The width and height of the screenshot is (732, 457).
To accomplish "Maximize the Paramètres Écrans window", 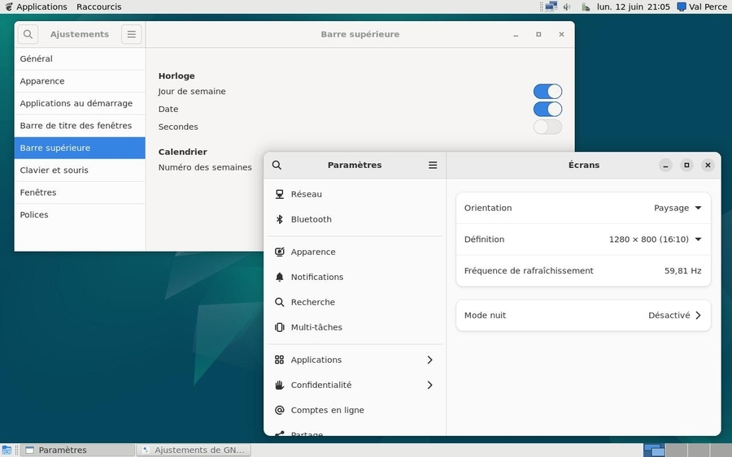I will pos(686,165).
